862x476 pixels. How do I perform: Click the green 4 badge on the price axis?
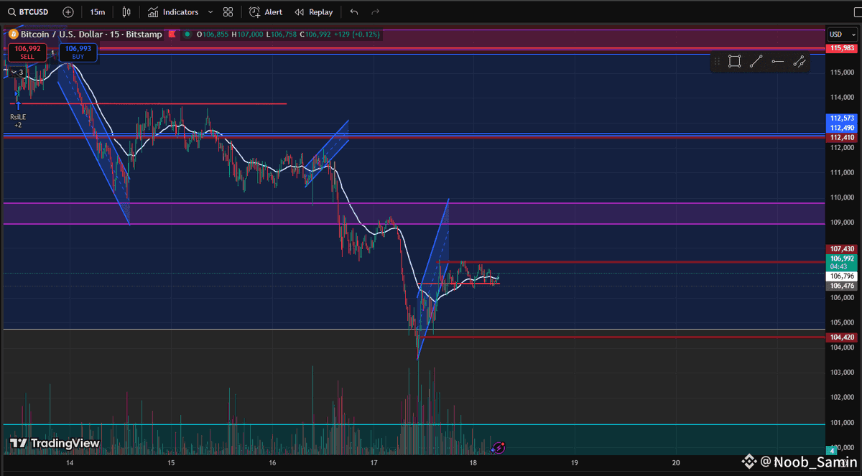pyautogui.click(x=832, y=451)
